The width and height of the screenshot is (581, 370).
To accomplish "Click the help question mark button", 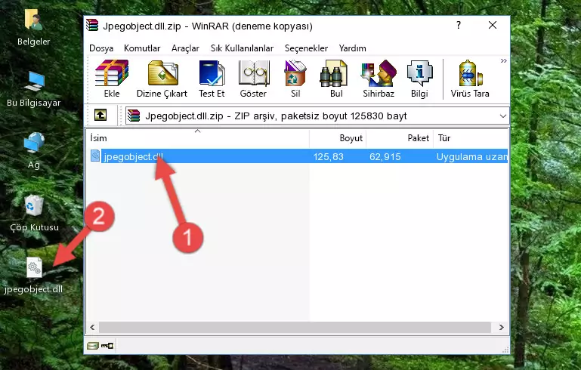I will (x=459, y=25).
